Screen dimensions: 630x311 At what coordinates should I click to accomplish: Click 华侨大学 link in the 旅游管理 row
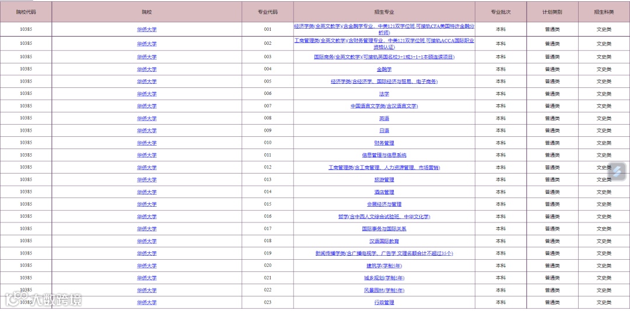tap(146, 180)
